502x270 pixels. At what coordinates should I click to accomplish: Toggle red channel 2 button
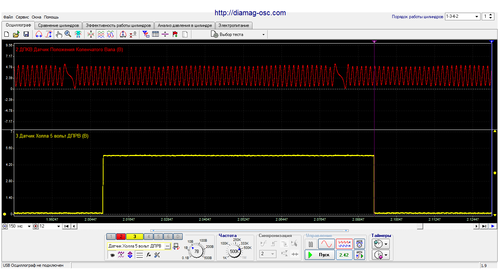click(121, 237)
